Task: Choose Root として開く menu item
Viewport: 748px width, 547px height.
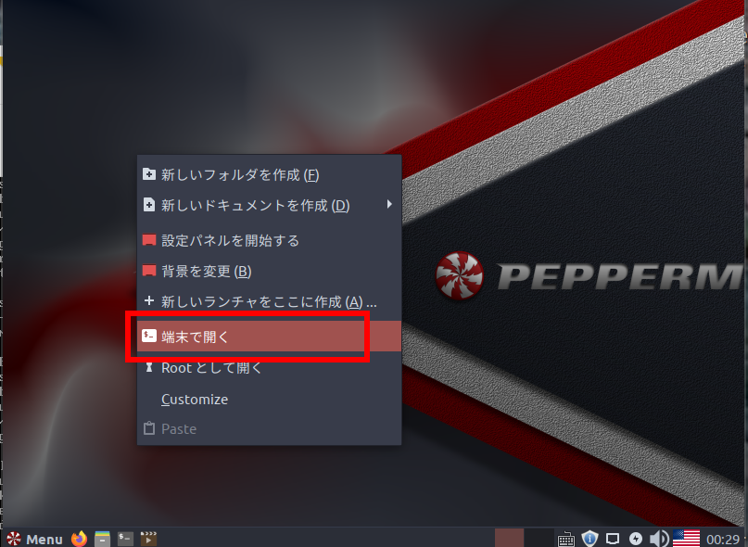Action: [x=269, y=367]
